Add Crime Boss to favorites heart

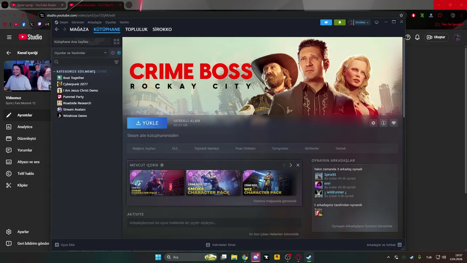click(394, 123)
